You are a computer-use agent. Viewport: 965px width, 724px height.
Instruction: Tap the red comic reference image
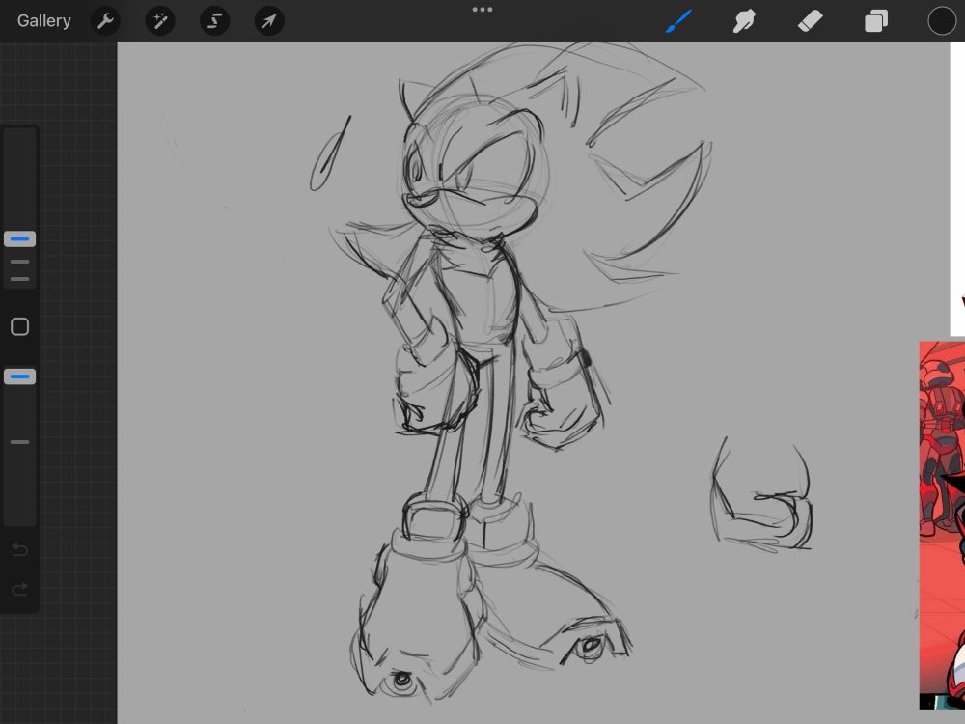[x=942, y=525]
